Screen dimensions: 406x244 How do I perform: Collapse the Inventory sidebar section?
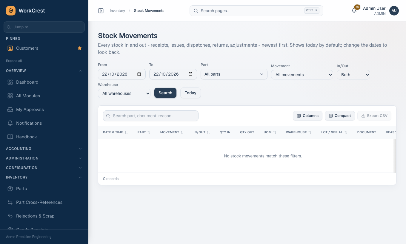coord(44,177)
